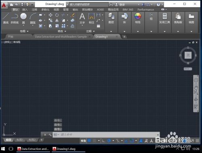Screen dimensions: 202x153
Task: Open the Arc tool dropdown arrow
Action: coord(33,25)
